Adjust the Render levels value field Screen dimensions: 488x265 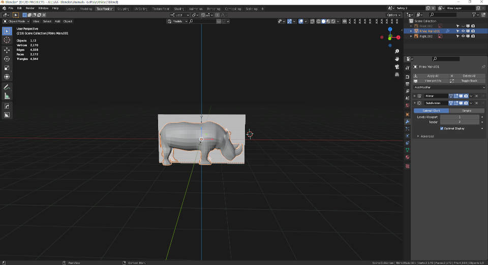click(460, 122)
